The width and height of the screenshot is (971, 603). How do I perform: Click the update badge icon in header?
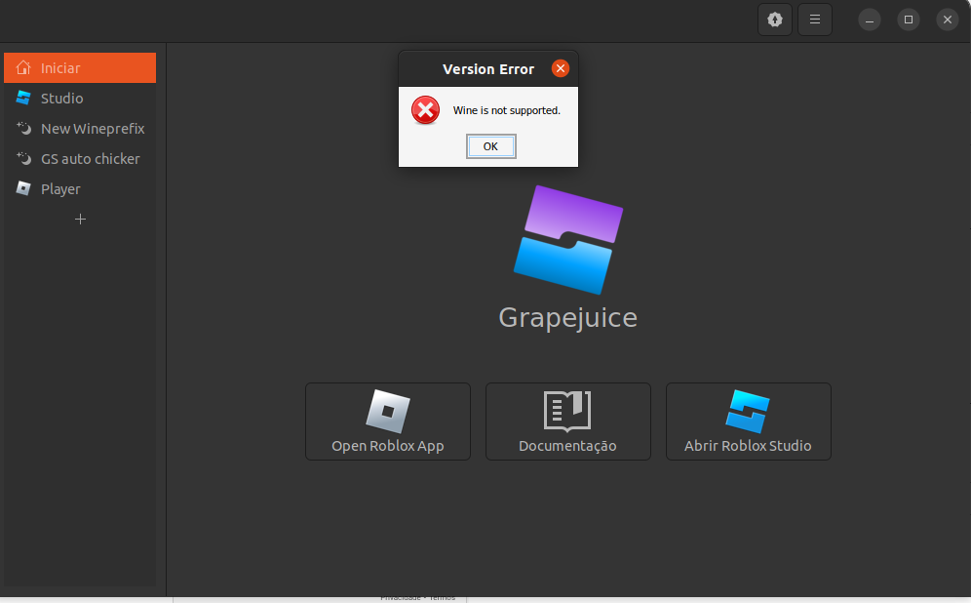pos(775,20)
